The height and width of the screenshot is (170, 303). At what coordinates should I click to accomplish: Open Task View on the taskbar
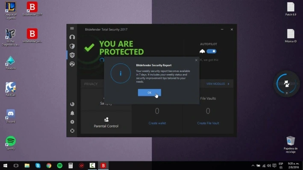pyautogui.click(x=16, y=166)
